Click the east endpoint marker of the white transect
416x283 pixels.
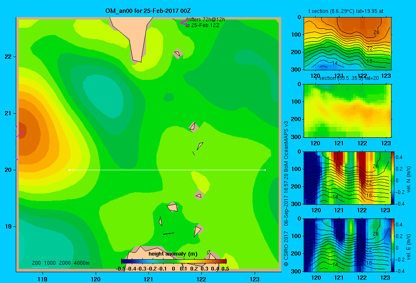pyautogui.click(x=265, y=170)
